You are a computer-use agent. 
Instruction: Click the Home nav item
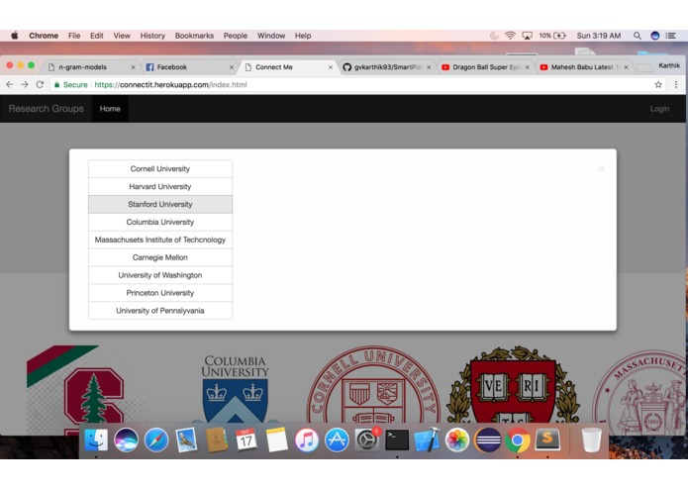[x=110, y=109]
